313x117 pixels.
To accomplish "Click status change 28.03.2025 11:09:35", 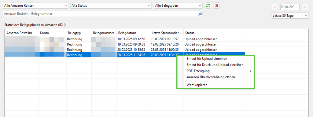I will tap(165, 49).
